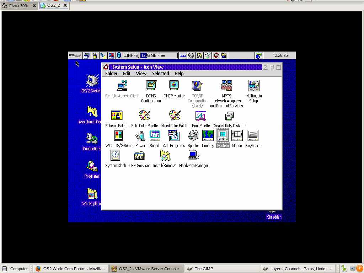Open the Help menu

pyautogui.click(x=179, y=74)
